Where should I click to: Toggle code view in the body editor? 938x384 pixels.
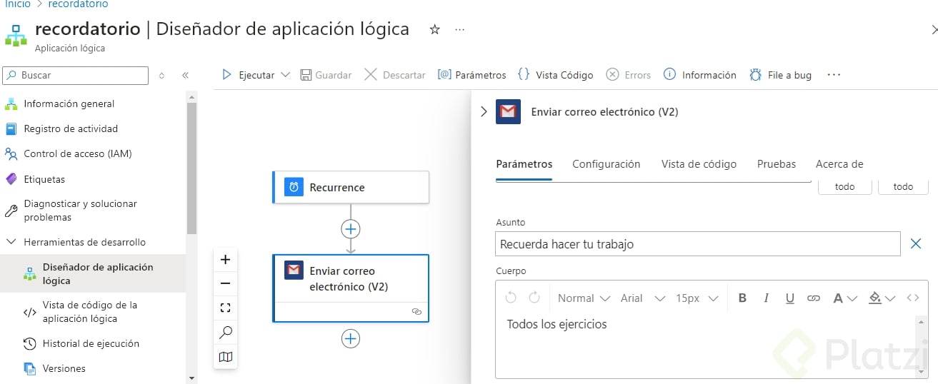tap(912, 298)
